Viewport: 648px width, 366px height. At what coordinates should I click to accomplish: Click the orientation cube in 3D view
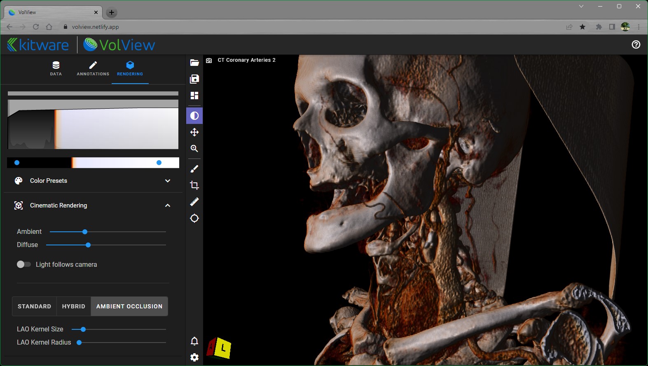pos(219,348)
